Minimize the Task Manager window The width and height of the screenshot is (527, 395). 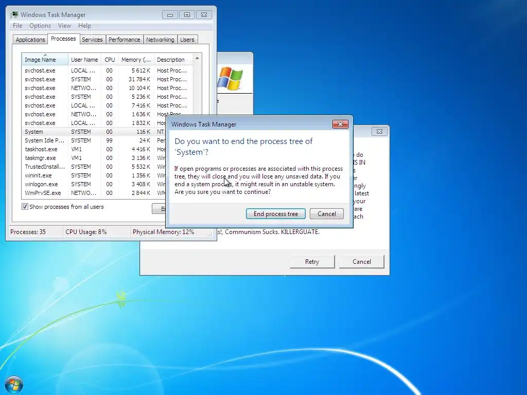(x=170, y=15)
